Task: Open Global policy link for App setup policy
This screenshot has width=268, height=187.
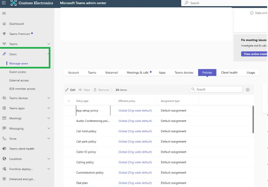Action: coord(135,110)
